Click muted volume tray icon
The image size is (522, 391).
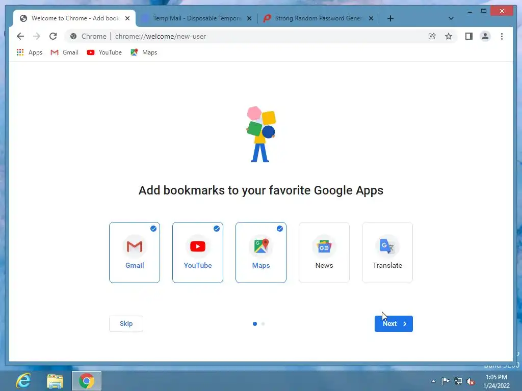[x=471, y=381]
